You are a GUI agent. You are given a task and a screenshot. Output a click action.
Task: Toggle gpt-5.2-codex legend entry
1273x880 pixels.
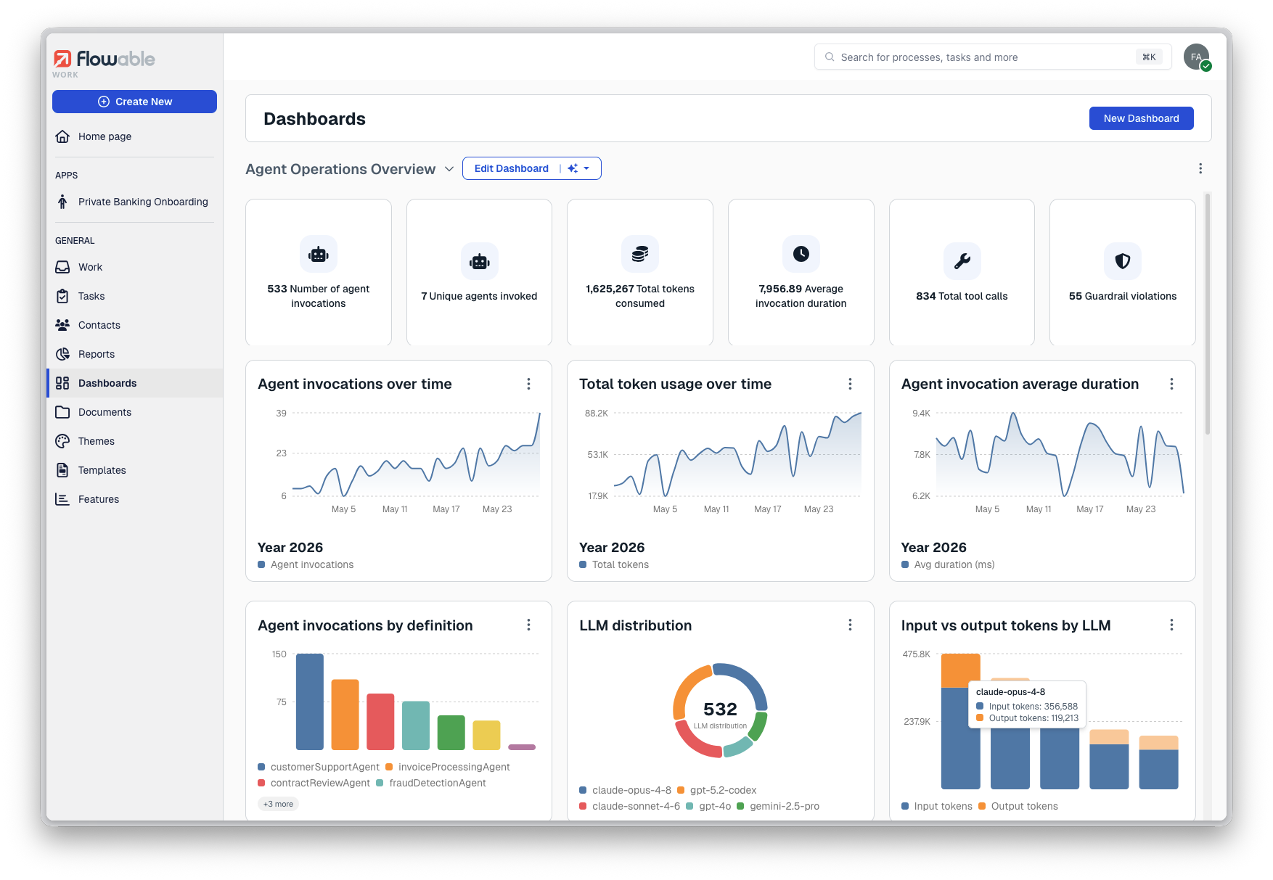(x=717, y=790)
